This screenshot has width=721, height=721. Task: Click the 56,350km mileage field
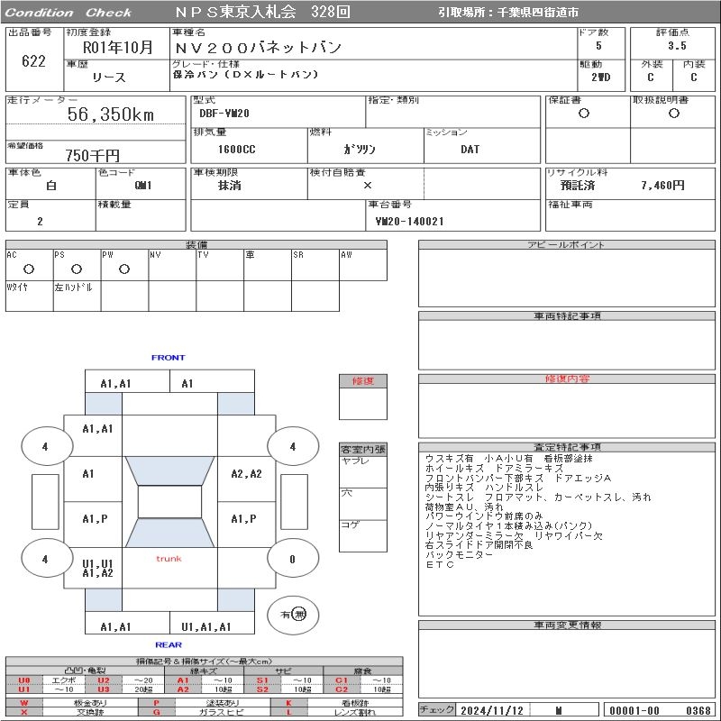click(x=111, y=114)
